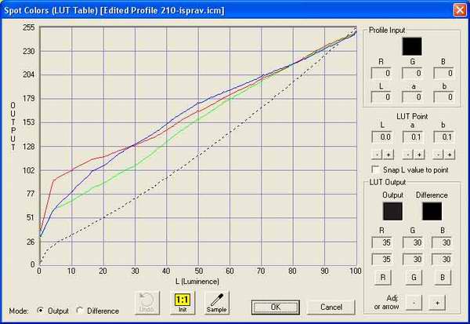Increase LUT Point L value
The image size is (470, 324).
(389, 155)
